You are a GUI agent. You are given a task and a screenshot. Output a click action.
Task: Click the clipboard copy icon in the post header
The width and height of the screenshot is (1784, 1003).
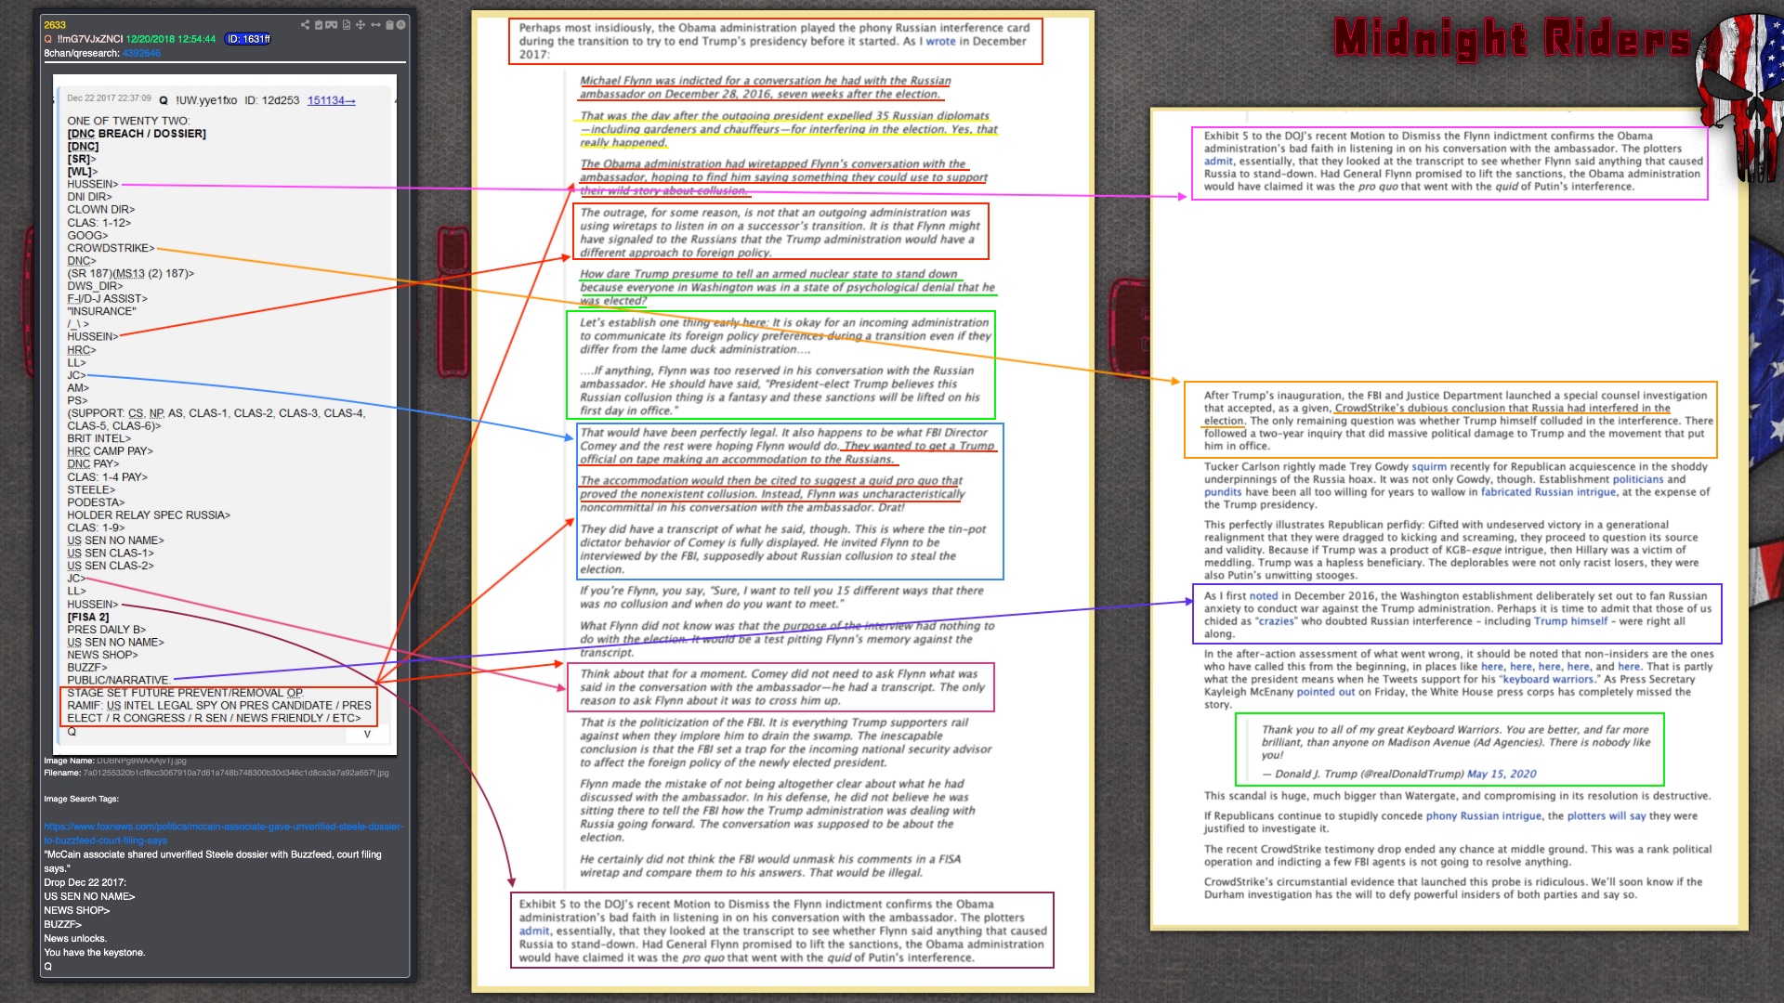click(x=390, y=25)
